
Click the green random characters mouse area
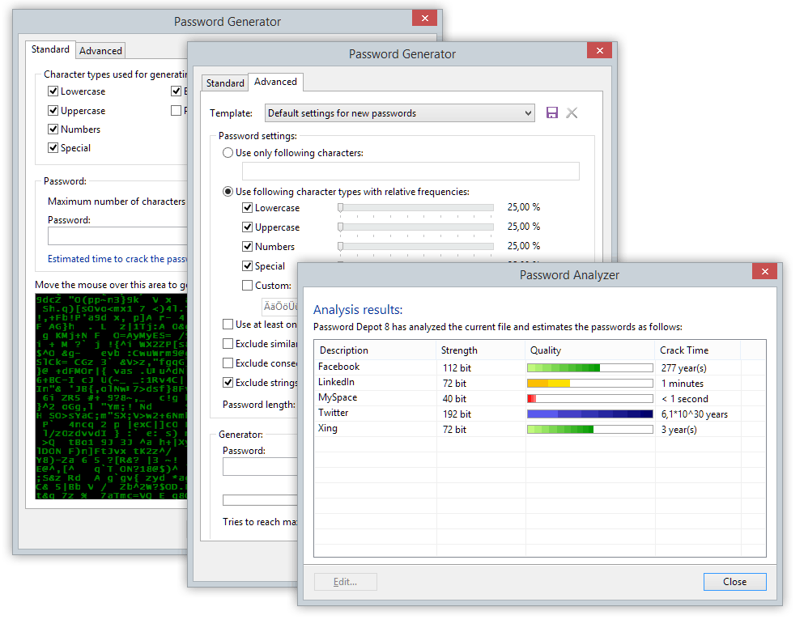tap(111, 397)
